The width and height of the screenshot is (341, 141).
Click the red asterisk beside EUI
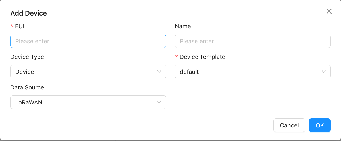12,26
